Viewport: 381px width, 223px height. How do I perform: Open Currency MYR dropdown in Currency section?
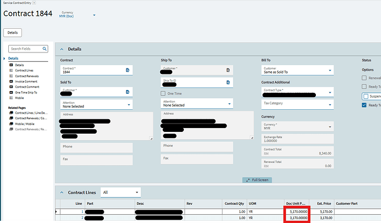[x=330, y=127]
